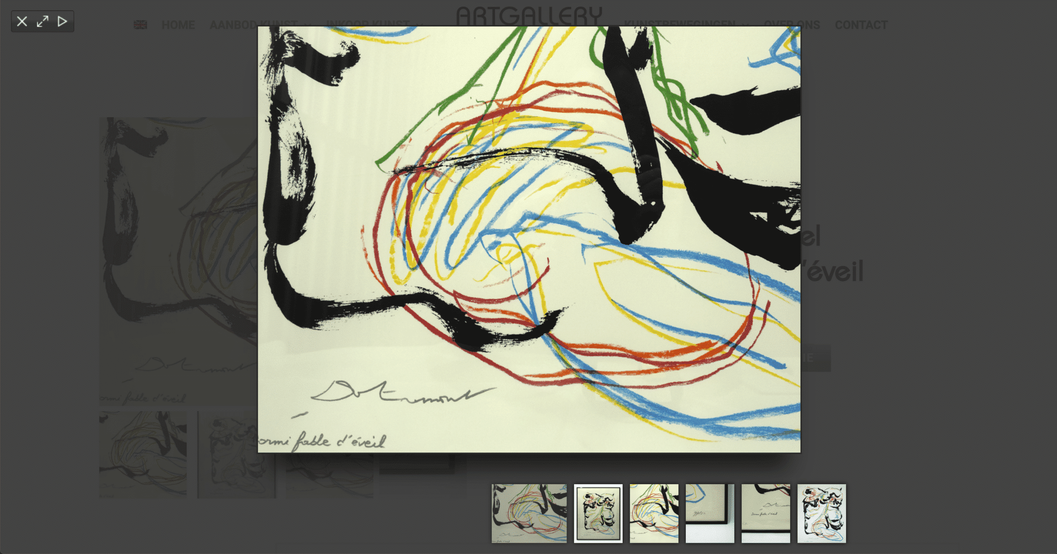Image resolution: width=1057 pixels, height=554 pixels.
Task: Open the CONTACT page link
Action: coord(861,25)
